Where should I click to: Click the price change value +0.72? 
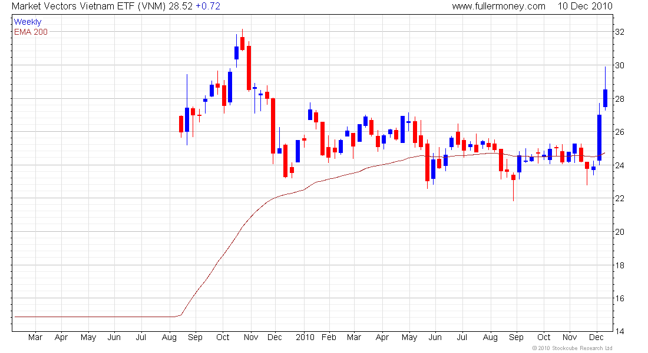pos(207,6)
